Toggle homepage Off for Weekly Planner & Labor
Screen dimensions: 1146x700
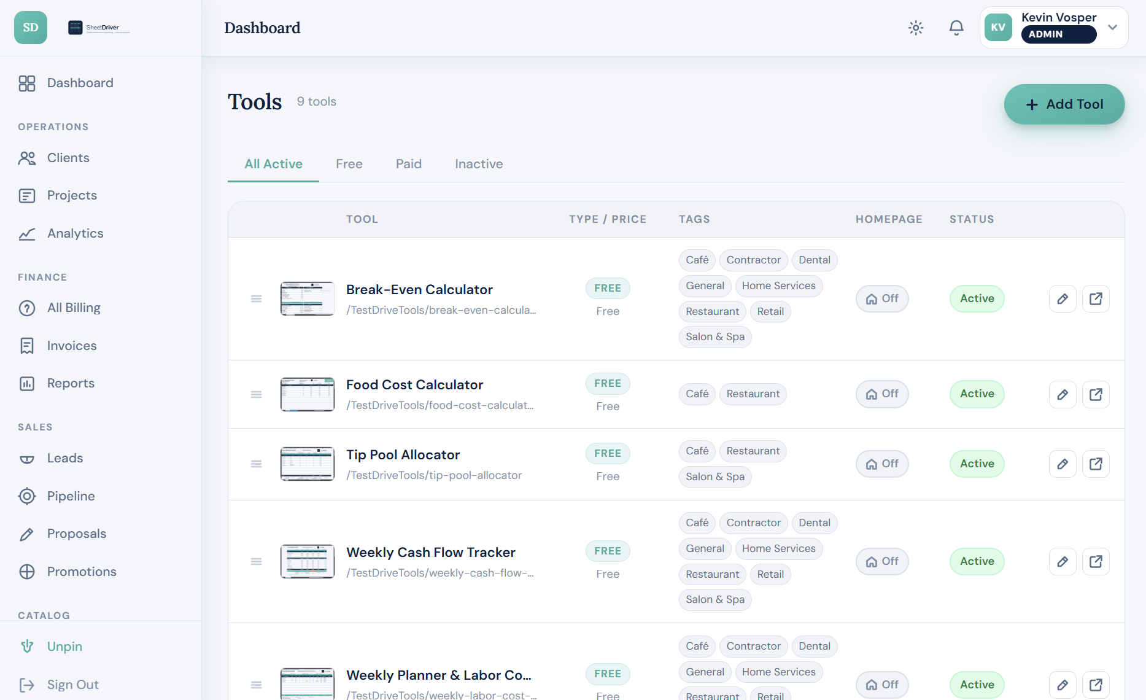(x=882, y=685)
